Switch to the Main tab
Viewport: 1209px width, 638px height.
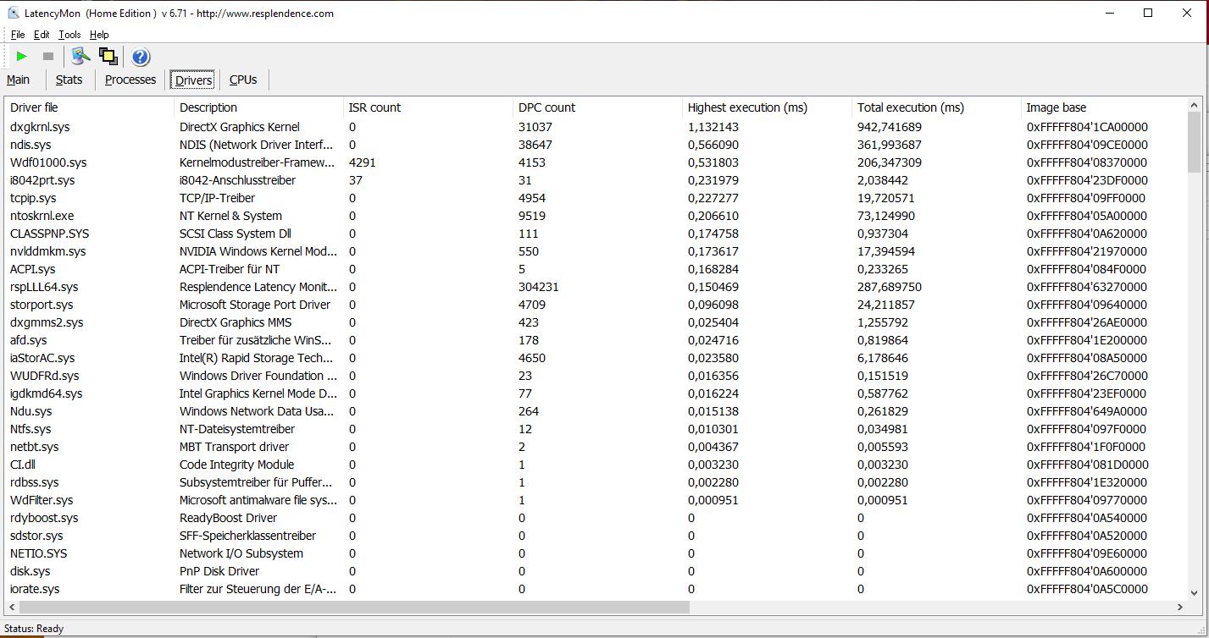click(x=18, y=80)
